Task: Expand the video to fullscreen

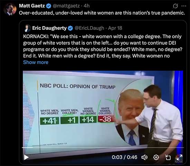Action: (179, 157)
